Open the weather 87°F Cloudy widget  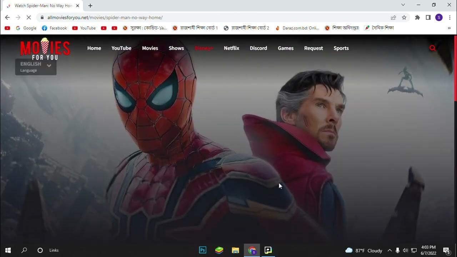[x=364, y=251]
